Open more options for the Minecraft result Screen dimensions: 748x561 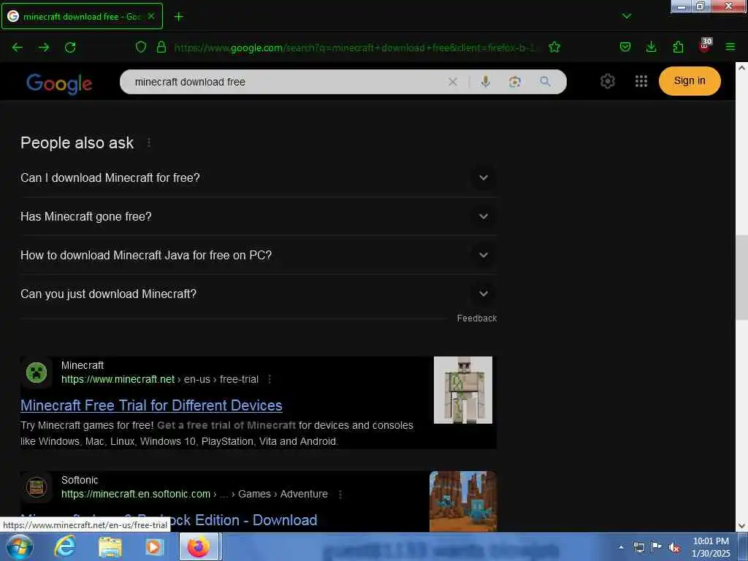pyautogui.click(x=270, y=379)
